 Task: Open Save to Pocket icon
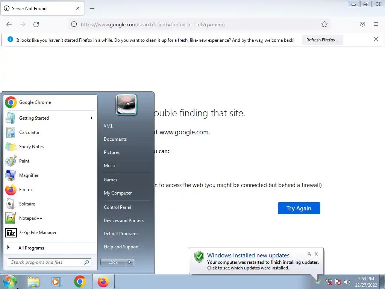362,24
